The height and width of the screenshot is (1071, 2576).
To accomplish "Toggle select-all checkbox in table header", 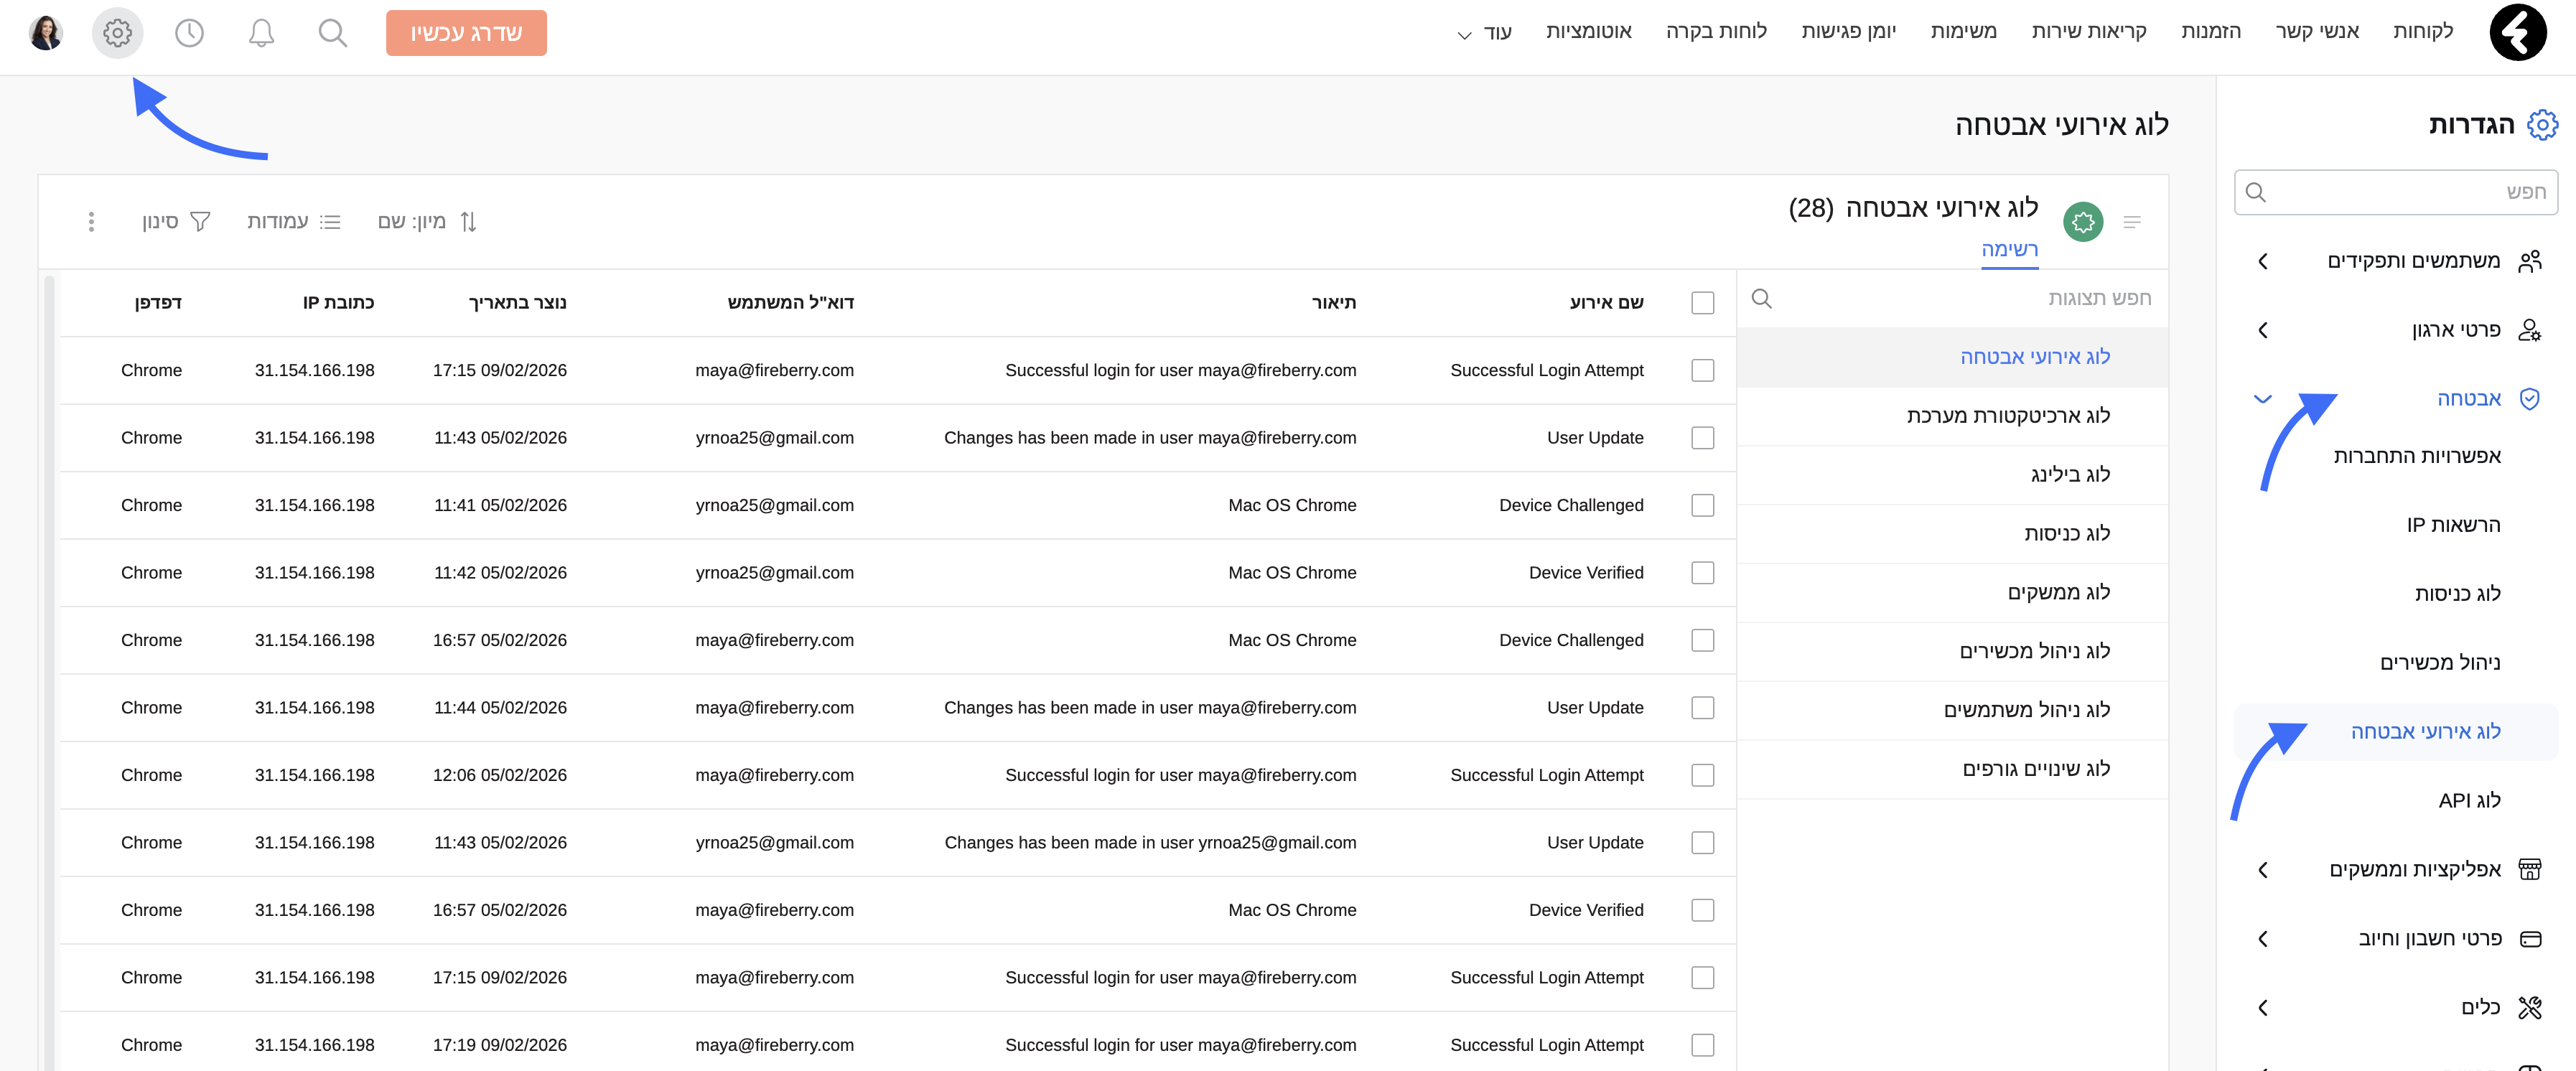I will coord(1702,303).
